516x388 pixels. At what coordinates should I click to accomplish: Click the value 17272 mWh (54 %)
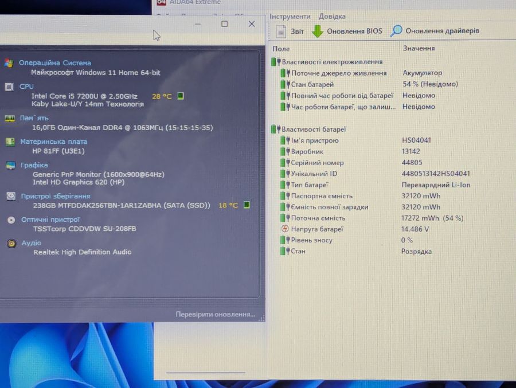coord(432,218)
